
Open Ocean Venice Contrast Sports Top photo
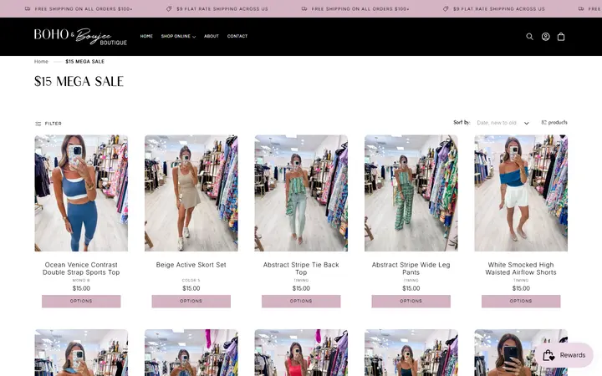pos(81,193)
